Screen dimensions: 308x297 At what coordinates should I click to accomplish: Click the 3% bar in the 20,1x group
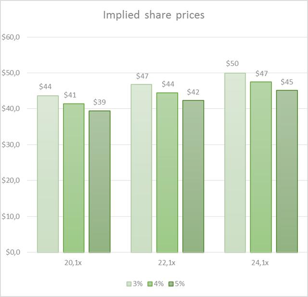click(48, 173)
